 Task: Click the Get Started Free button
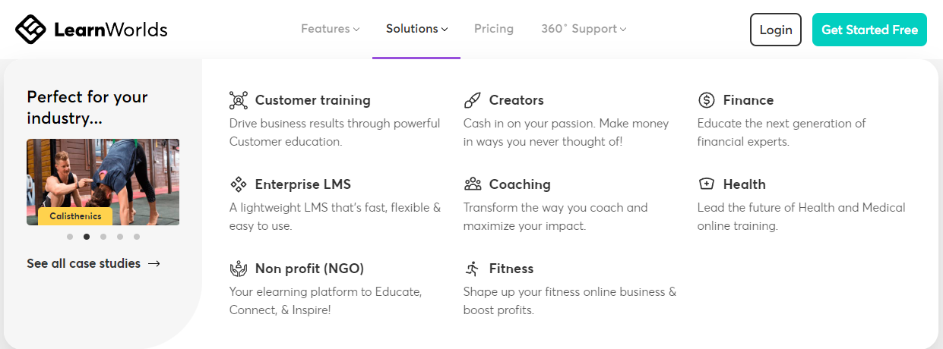[870, 30]
